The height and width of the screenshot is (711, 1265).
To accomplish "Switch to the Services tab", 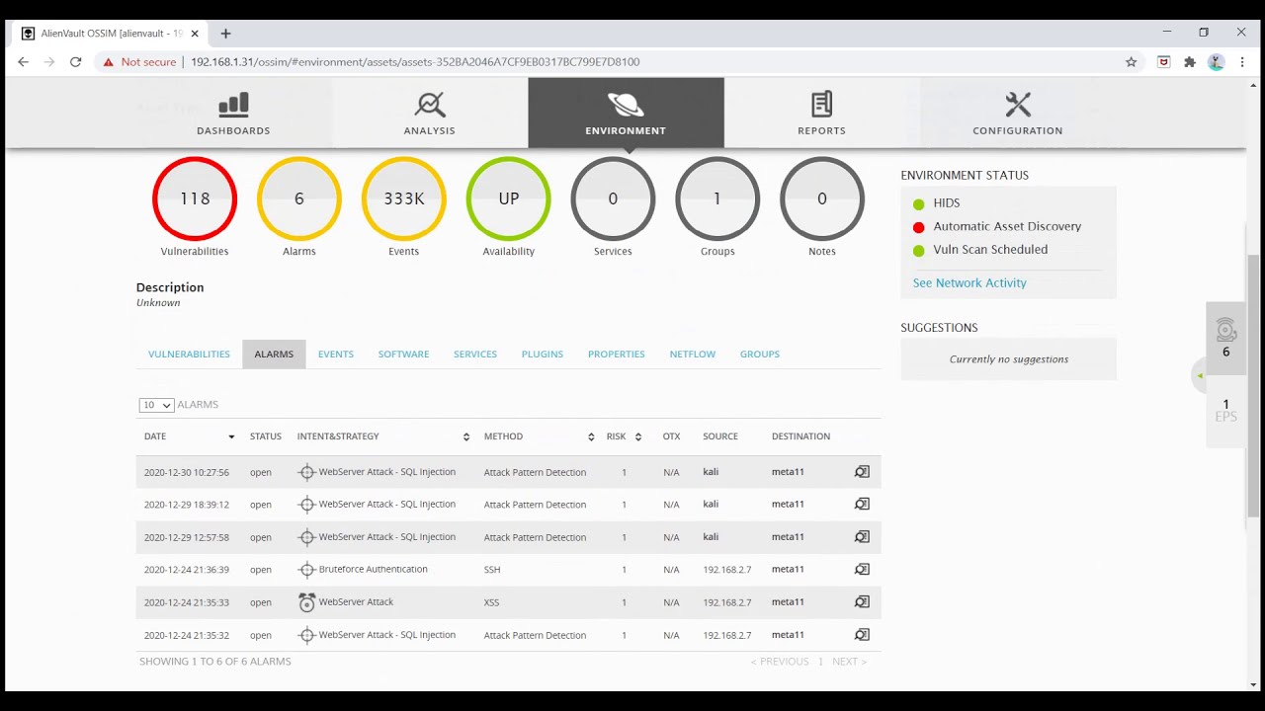I will 475,354.
